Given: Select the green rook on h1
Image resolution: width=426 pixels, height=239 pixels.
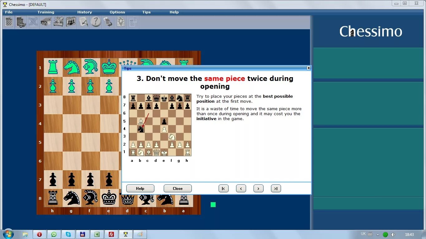Looking at the screenshot, I should [53, 67].
